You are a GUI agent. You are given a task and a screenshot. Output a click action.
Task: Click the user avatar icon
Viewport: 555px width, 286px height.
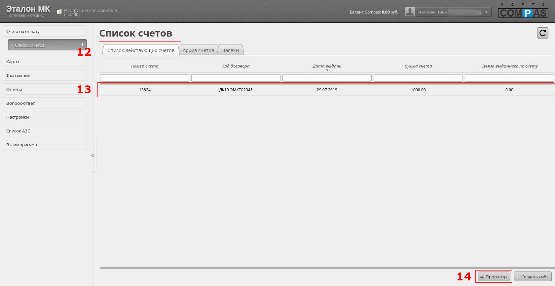tap(410, 12)
